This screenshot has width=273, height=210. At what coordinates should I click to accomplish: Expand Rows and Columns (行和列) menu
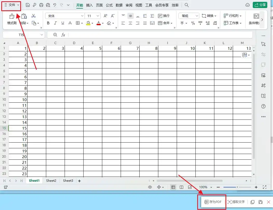(x=233, y=16)
